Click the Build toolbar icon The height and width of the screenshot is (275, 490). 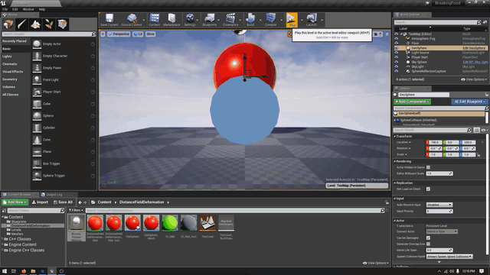[x=250, y=20]
